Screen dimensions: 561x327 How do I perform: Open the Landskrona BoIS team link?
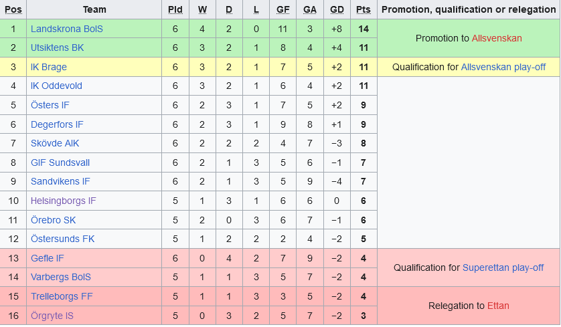pyautogui.click(x=66, y=29)
